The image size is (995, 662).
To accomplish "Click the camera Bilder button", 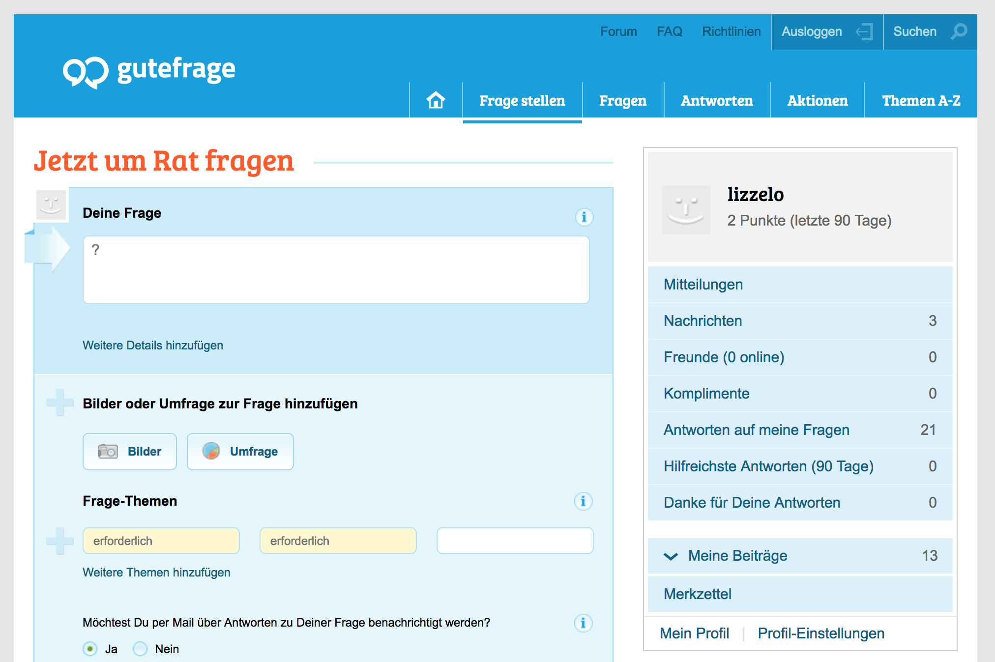I will point(130,451).
